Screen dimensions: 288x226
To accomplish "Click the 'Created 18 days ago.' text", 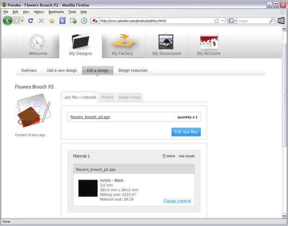I will 30,135.
